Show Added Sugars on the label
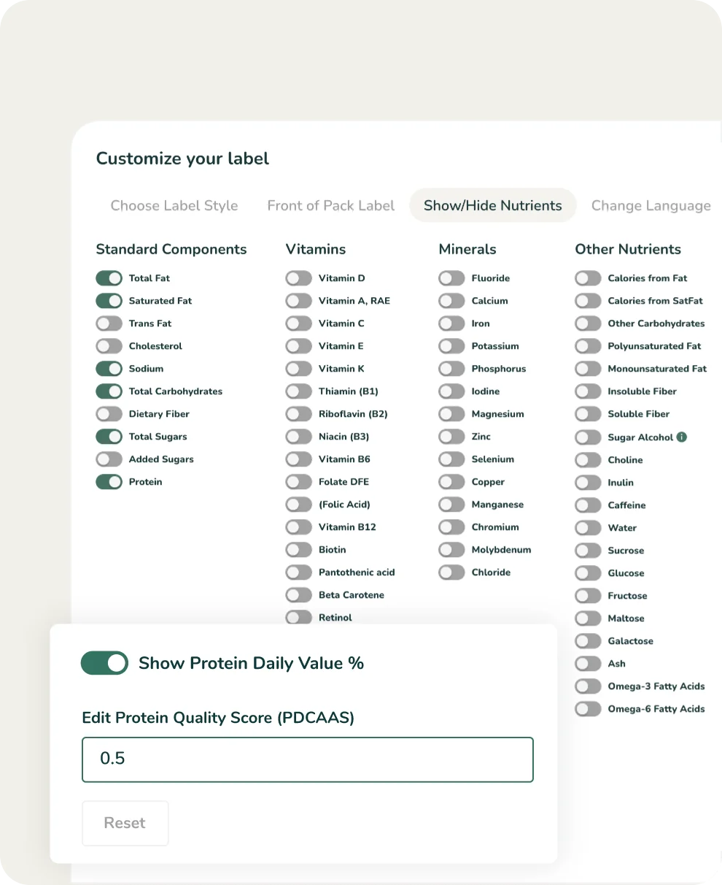Image resolution: width=722 pixels, height=885 pixels. pos(109,459)
